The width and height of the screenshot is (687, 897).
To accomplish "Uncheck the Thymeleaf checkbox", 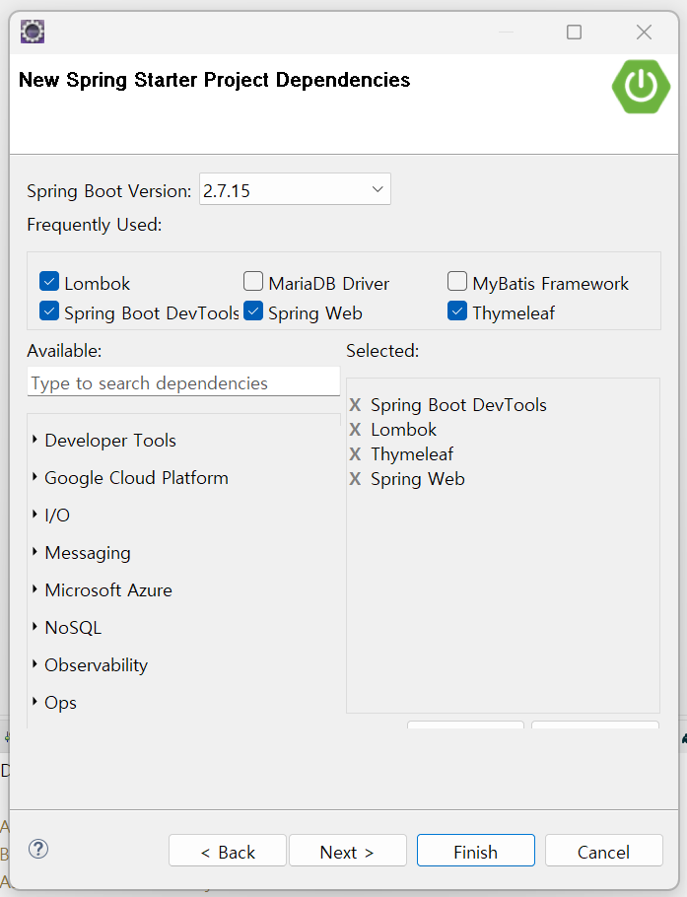I will [x=457, y=311].
